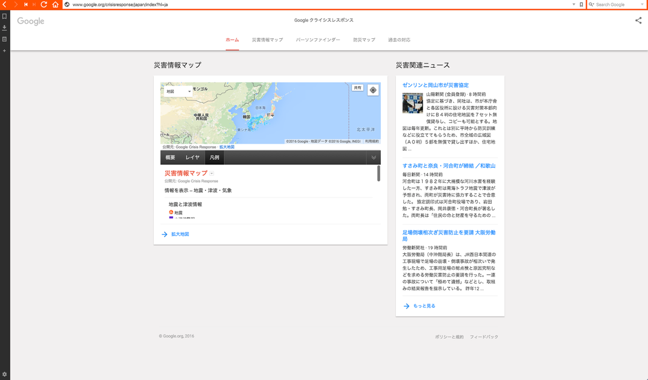Click 拡大地図 link beside map publisher credit
This screenshot has width=648, height=380.
[x=227, y=147]
